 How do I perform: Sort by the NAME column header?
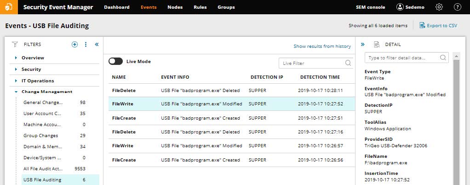click(x=119, y=77)
